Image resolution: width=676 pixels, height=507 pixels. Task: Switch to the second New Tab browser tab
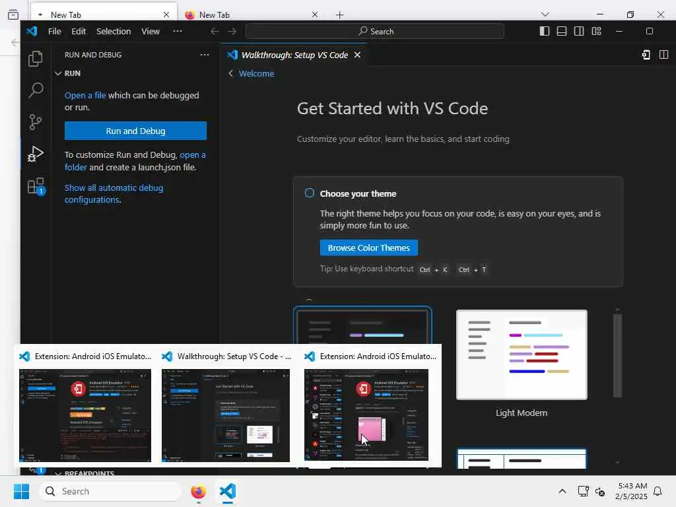tap(252, 15)
